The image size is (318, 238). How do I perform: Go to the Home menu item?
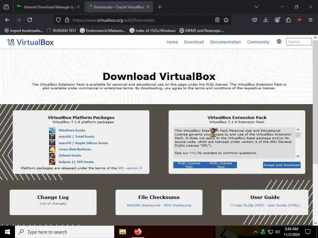[172, 42]
